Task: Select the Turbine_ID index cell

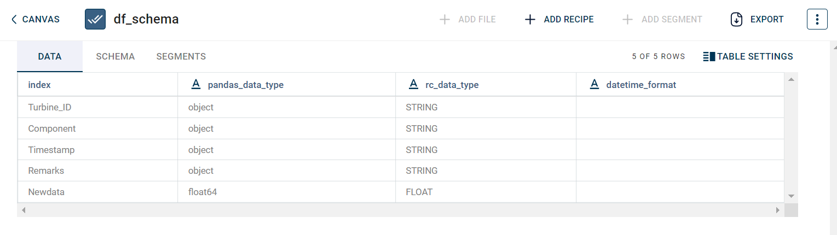Action: (x=50, y=107)
